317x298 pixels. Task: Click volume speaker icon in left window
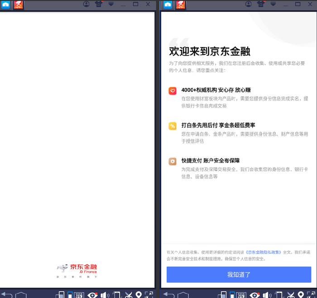(x=105, y=295)
